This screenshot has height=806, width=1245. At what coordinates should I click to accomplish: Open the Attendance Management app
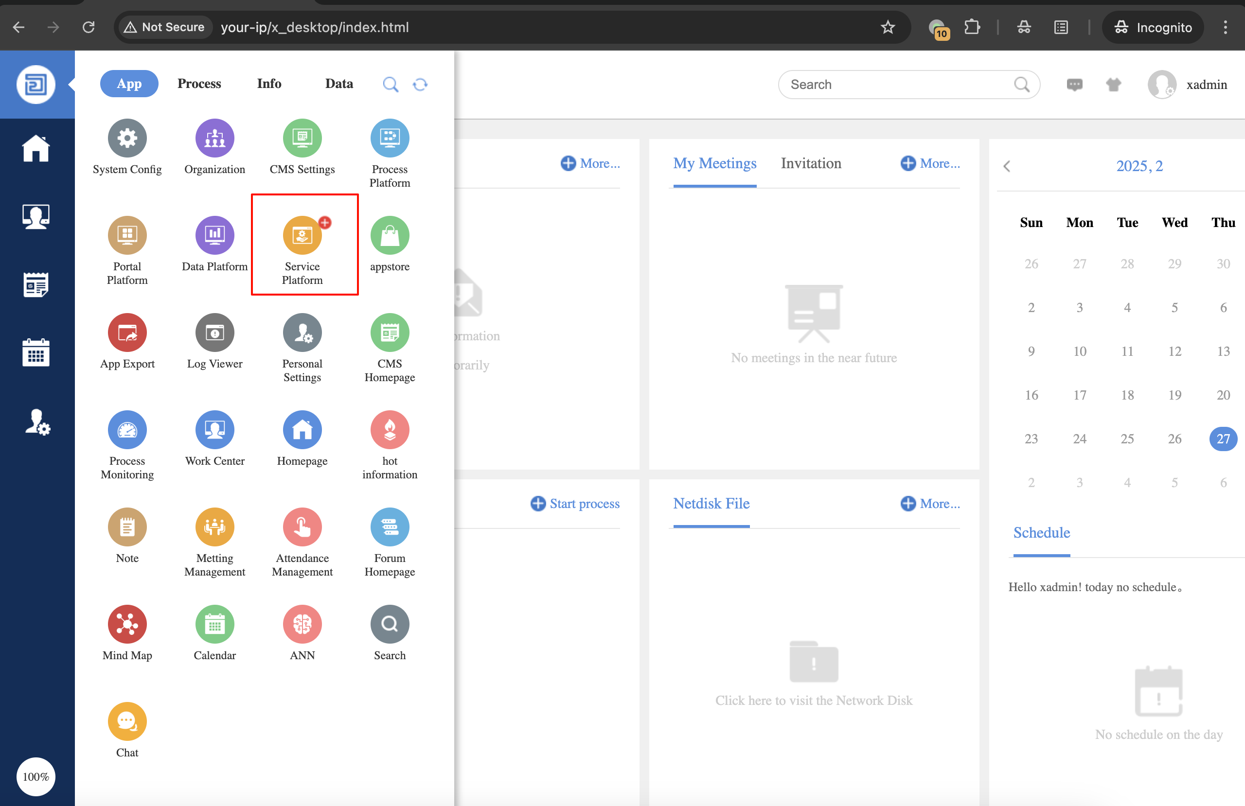click(x=302, y=527)
